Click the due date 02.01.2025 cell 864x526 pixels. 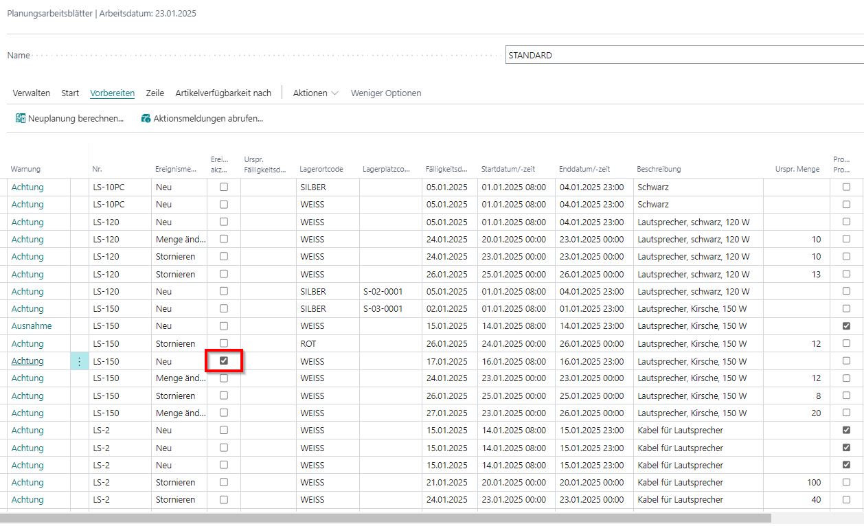[x=449, y=308]
